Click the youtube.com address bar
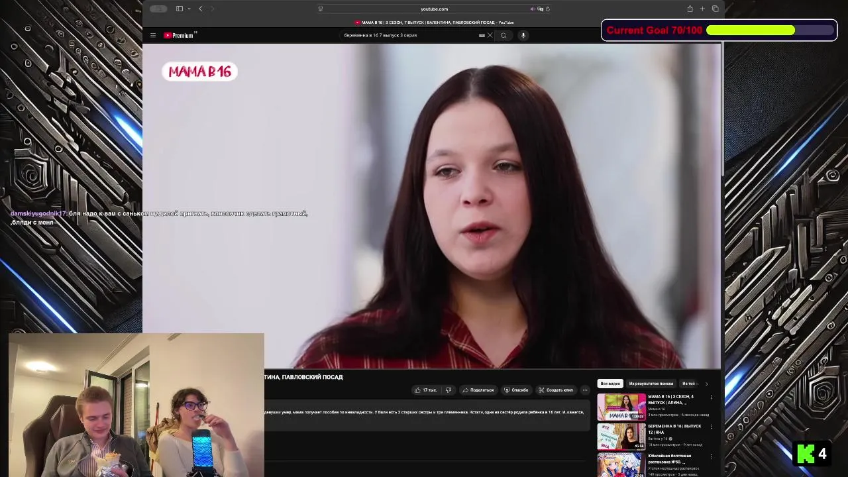 pyautogui.click(x=434, y=9)
